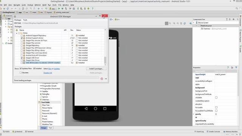This screenshot has height=136, width=242.
Task: Click the Android sort icon beside Name header
Action: [x=17, y=30]
